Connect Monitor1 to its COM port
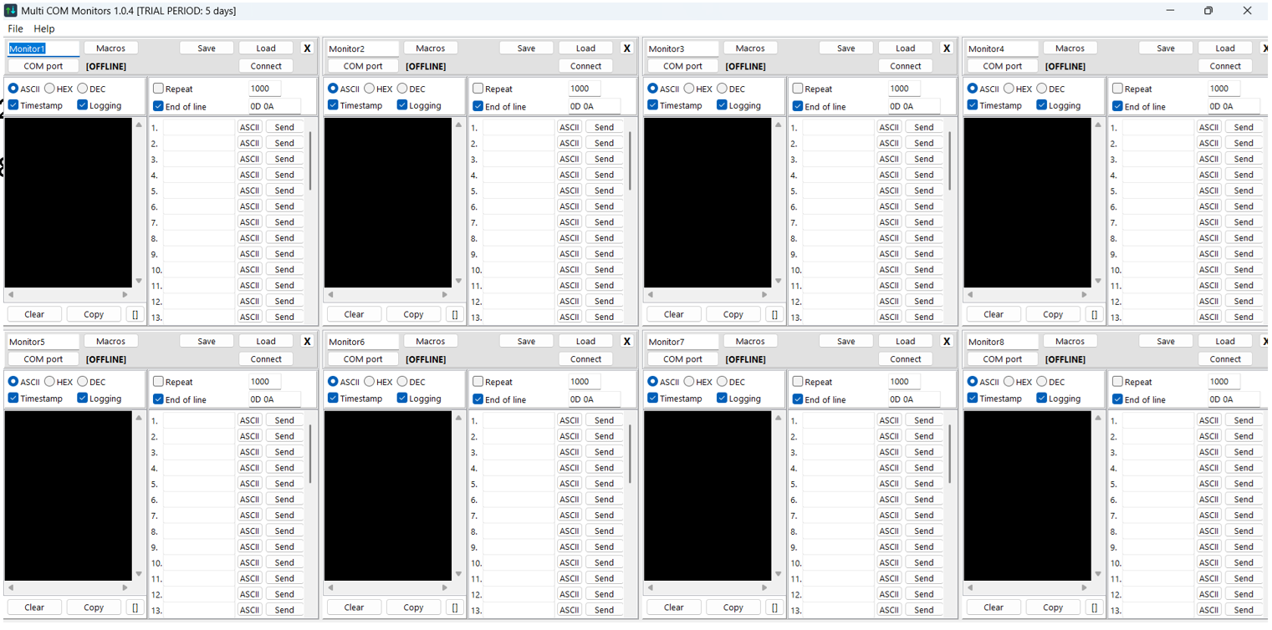Screen dimensions: 1272x630 265,65
